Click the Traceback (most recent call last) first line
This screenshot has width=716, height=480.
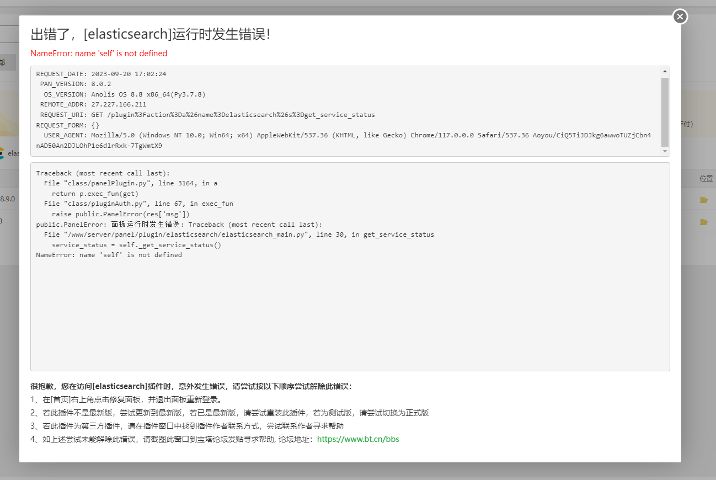(103, 173)
